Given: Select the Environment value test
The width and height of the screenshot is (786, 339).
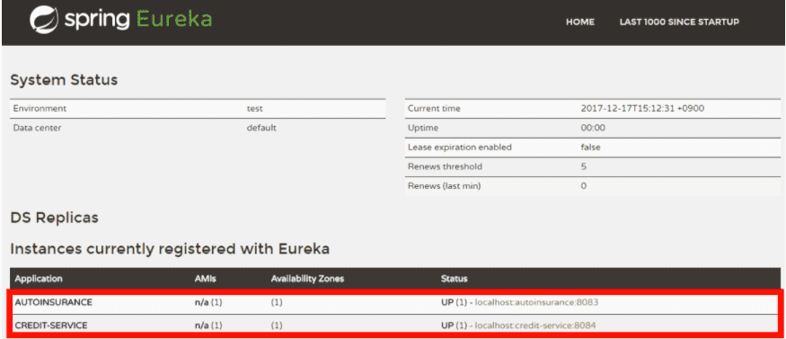Looking at the screenshot, I should 254,108.
